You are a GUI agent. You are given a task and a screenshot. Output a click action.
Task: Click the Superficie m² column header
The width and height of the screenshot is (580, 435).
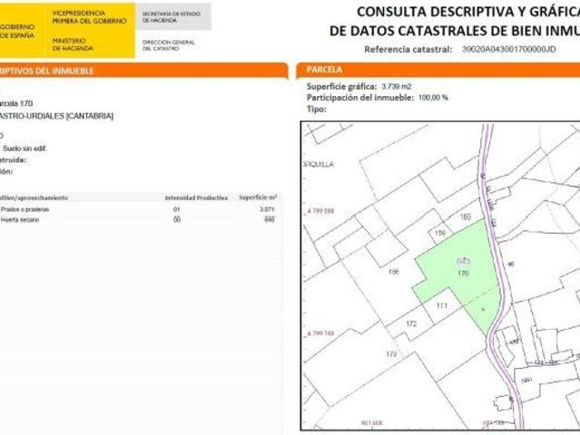coord(257,197)
